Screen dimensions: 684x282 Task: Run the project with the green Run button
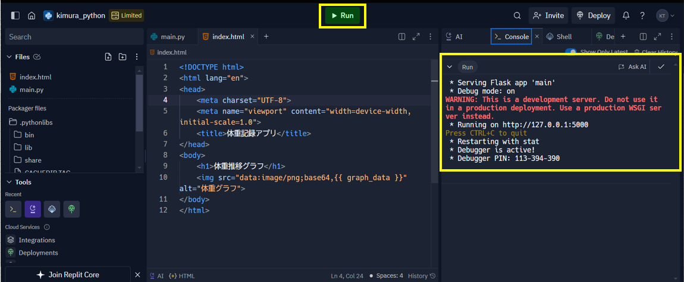343,15
